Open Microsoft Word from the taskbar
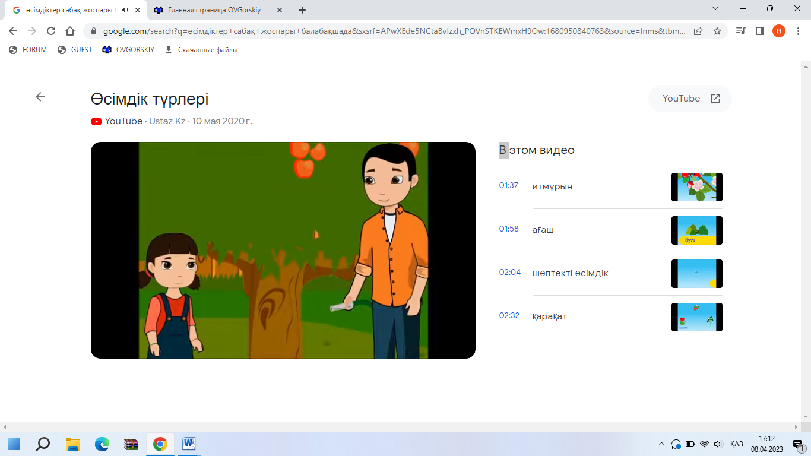This screenshot has width=811, height=456. tap(189, 444)
